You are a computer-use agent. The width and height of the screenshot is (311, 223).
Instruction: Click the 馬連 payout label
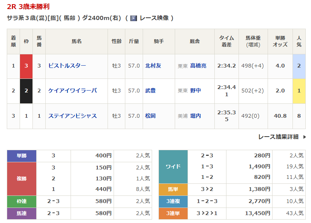(x=22, y=214)
